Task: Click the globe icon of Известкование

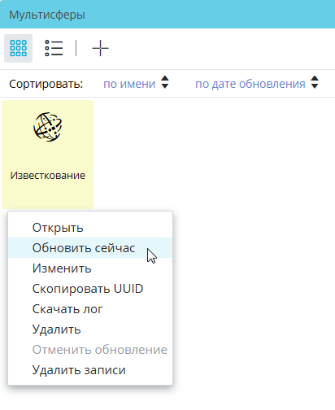Action: tap(48, 127)
